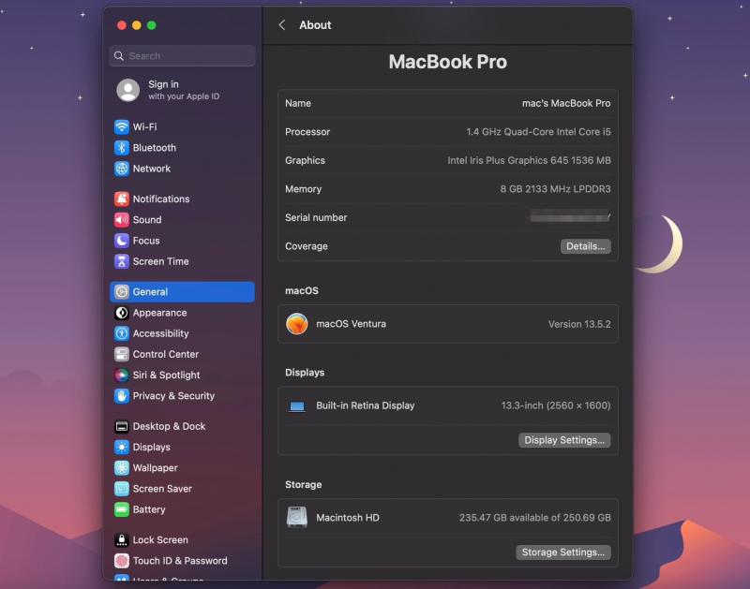The image size is (750, 589).
Task: Click the General gear icon
Action: click(122, 291)
